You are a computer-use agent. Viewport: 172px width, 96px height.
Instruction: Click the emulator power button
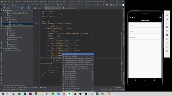tap(167, 15)
